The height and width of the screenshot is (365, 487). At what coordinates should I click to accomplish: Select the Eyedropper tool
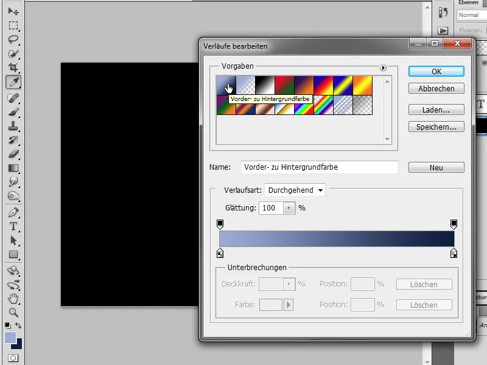coord(13,82)
